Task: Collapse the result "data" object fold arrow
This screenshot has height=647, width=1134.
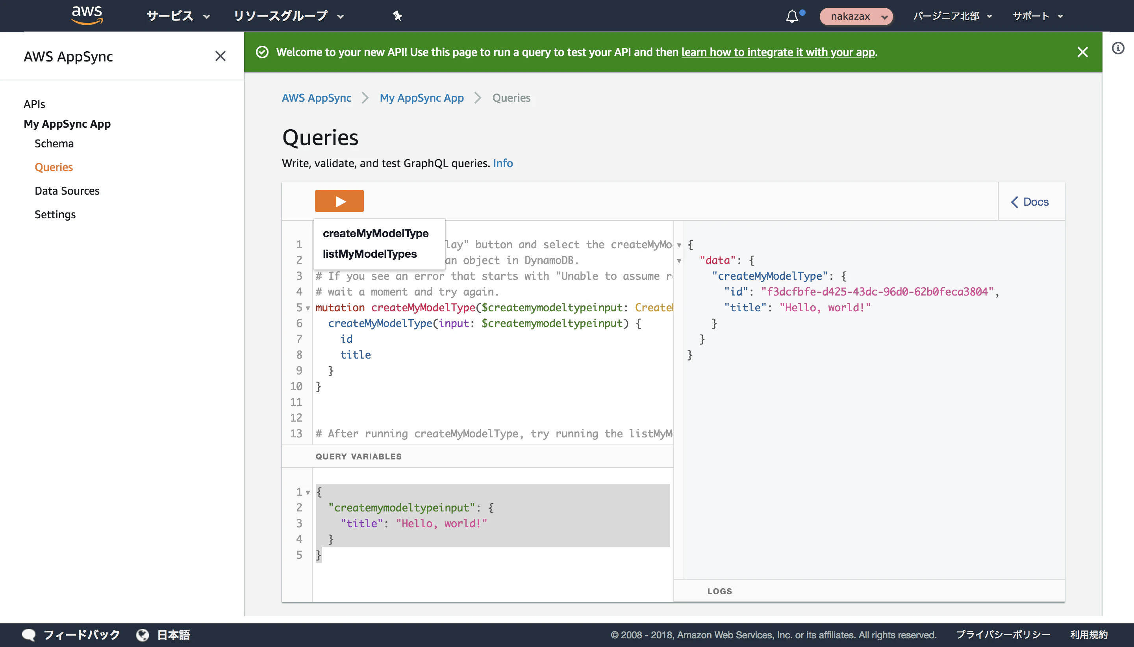Action: [x=679, y=261]
